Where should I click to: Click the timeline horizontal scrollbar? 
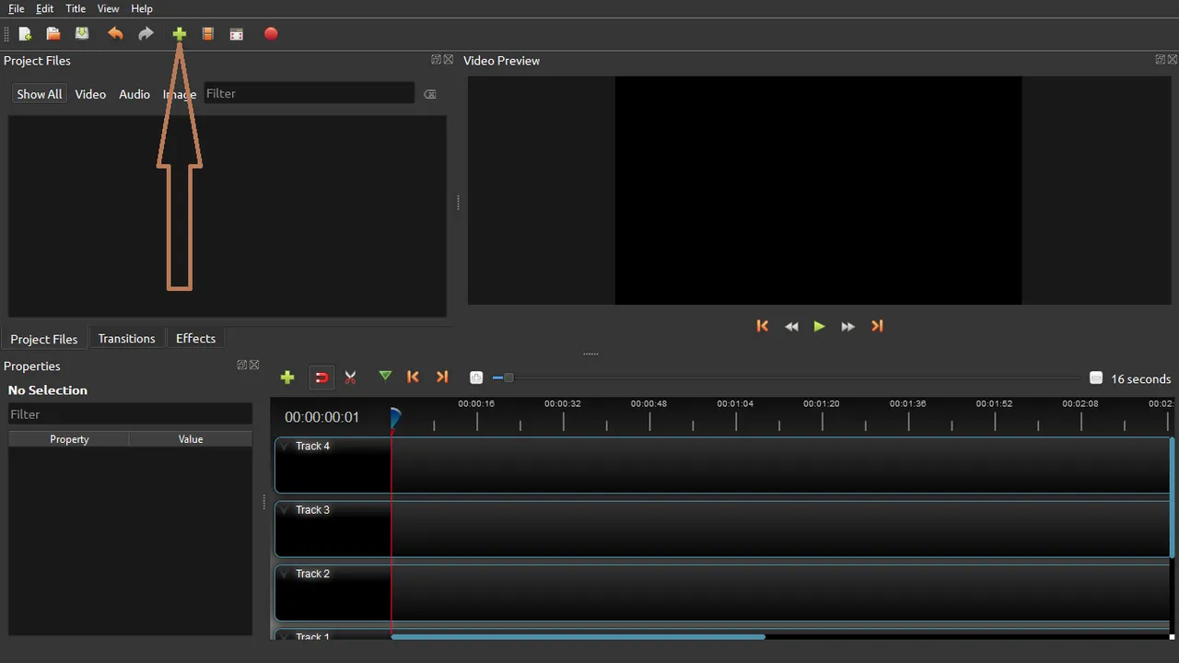pyautogui.click(x=578, y=636)
